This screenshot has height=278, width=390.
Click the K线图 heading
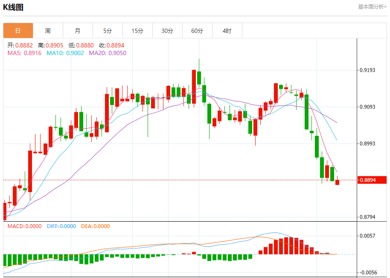pyautogui.click(x=13, y=7)
